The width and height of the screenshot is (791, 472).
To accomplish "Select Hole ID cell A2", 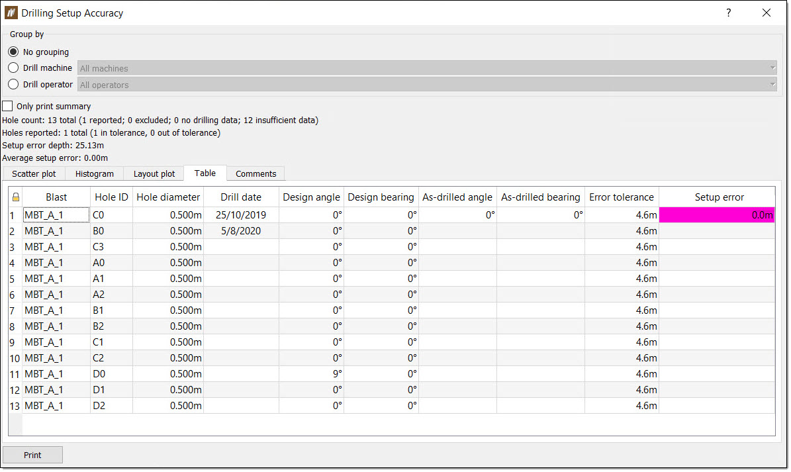I will click(x=111, y=295).
